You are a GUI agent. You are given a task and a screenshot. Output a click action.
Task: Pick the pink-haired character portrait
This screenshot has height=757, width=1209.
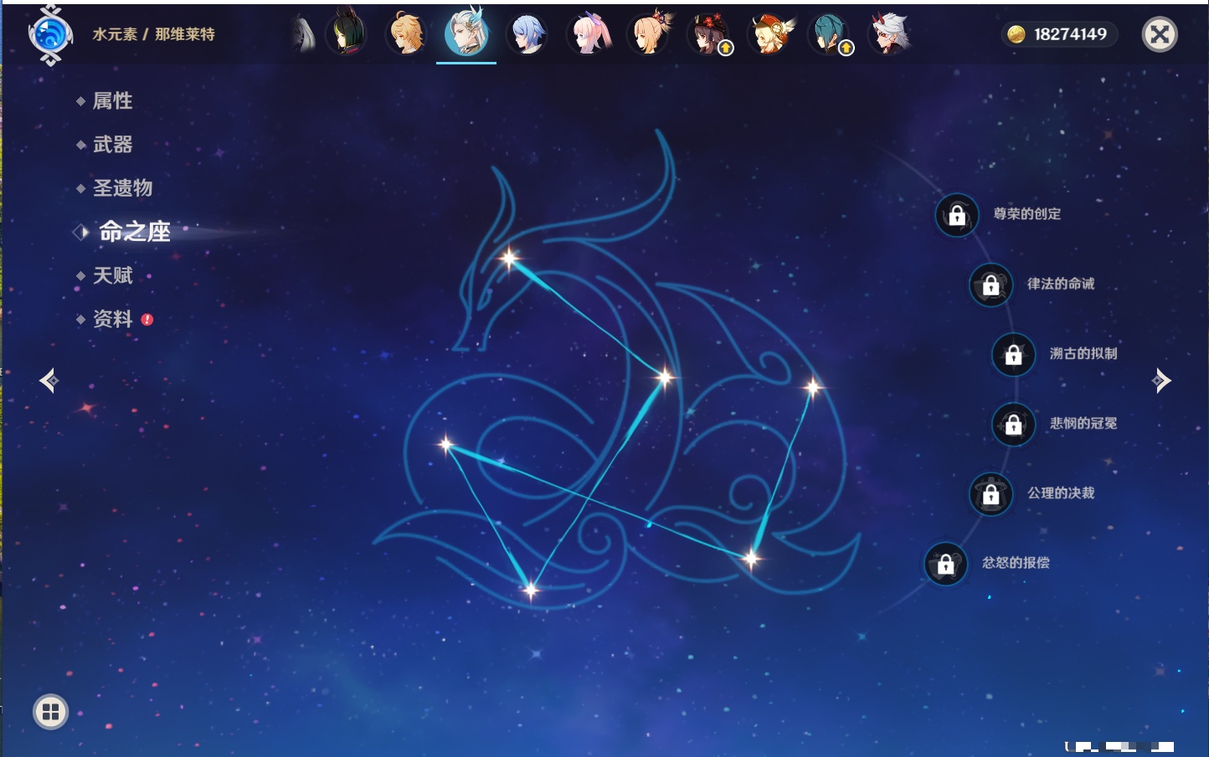[x=589, y=34]
